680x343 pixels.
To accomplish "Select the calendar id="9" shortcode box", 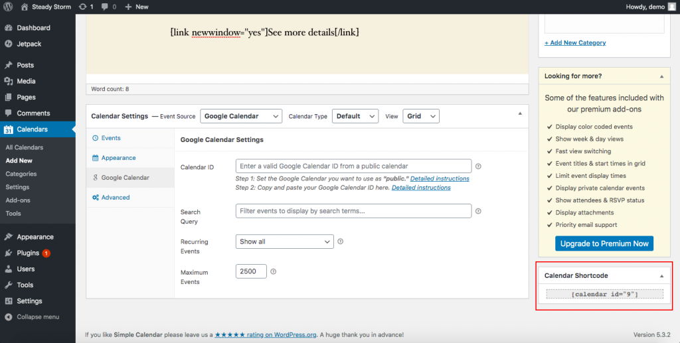I will [x=604, y=295].
